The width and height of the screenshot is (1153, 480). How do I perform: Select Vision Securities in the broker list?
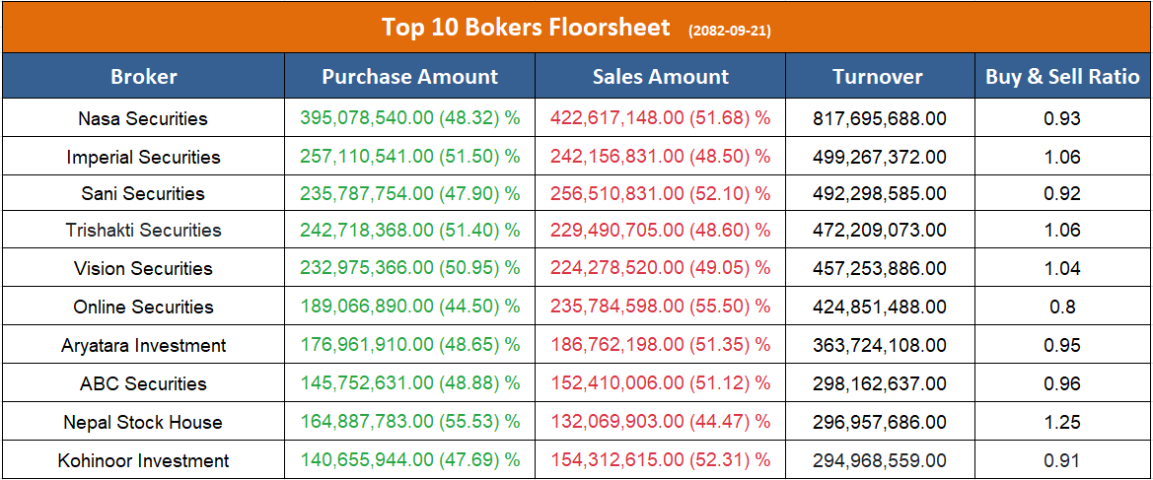point(143,268)
